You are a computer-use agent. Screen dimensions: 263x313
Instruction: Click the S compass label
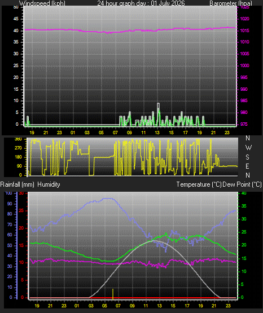247,157
